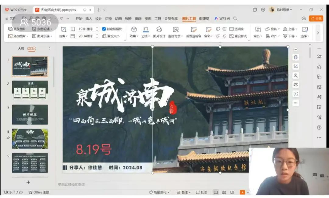Switch to the 设计 ribbon tab
This screenshot has width=329, height=198.
(x=99, y=19)
